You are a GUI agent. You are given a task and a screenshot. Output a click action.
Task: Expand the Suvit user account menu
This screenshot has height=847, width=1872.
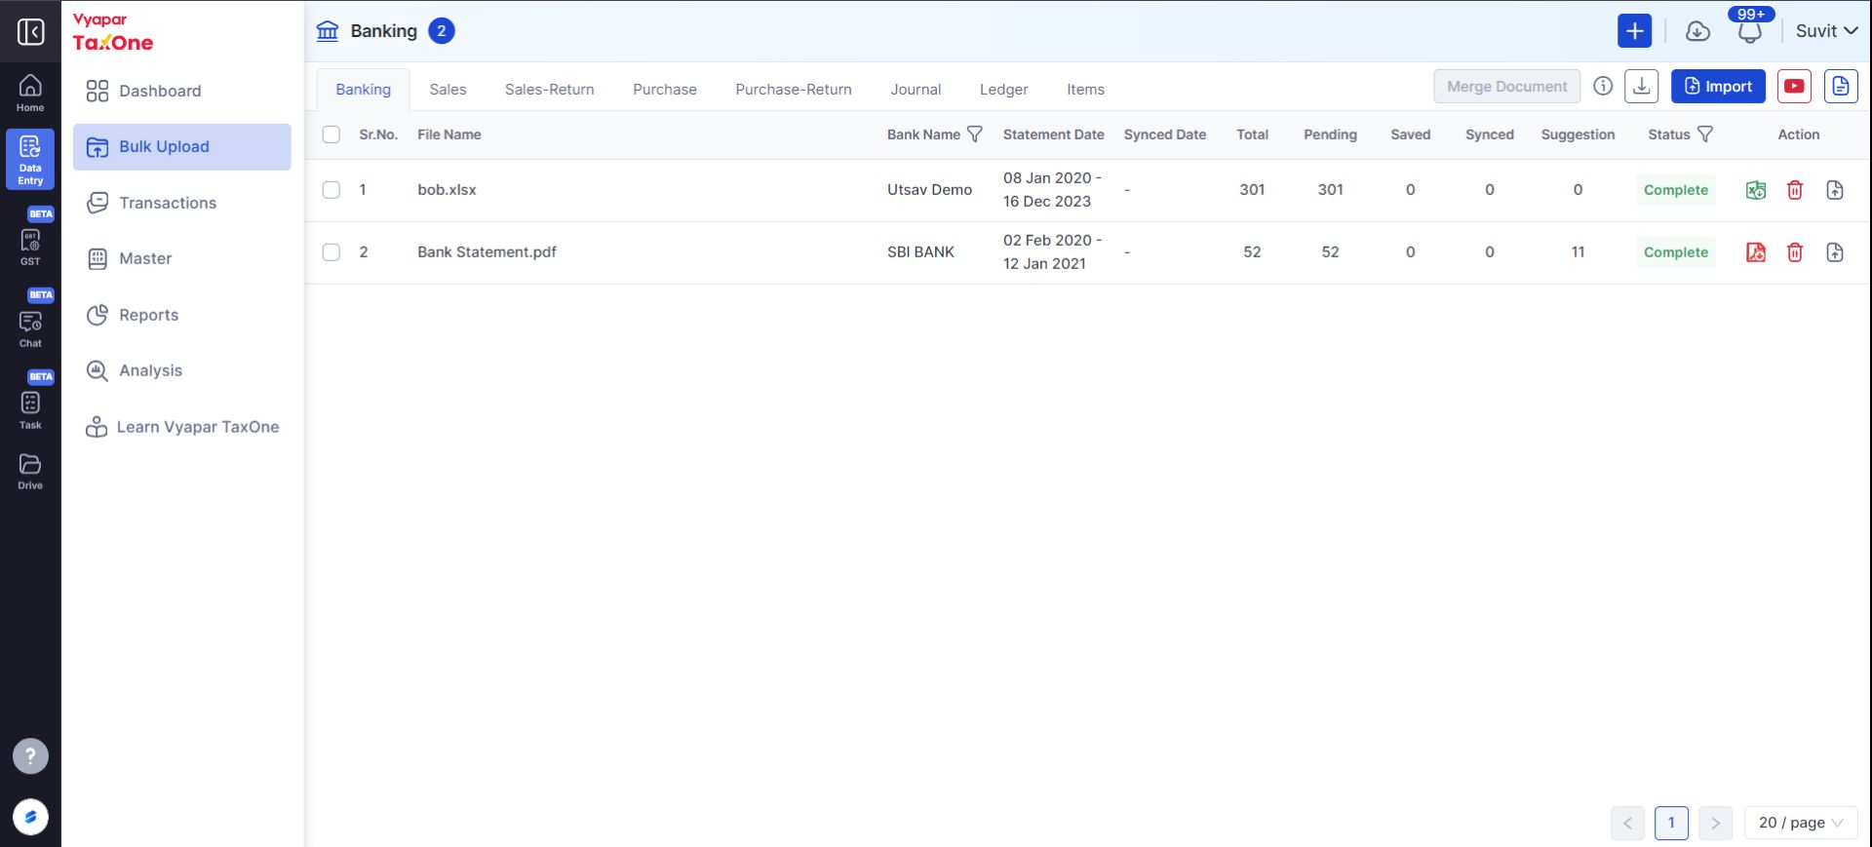click(x=1826, y=31)
